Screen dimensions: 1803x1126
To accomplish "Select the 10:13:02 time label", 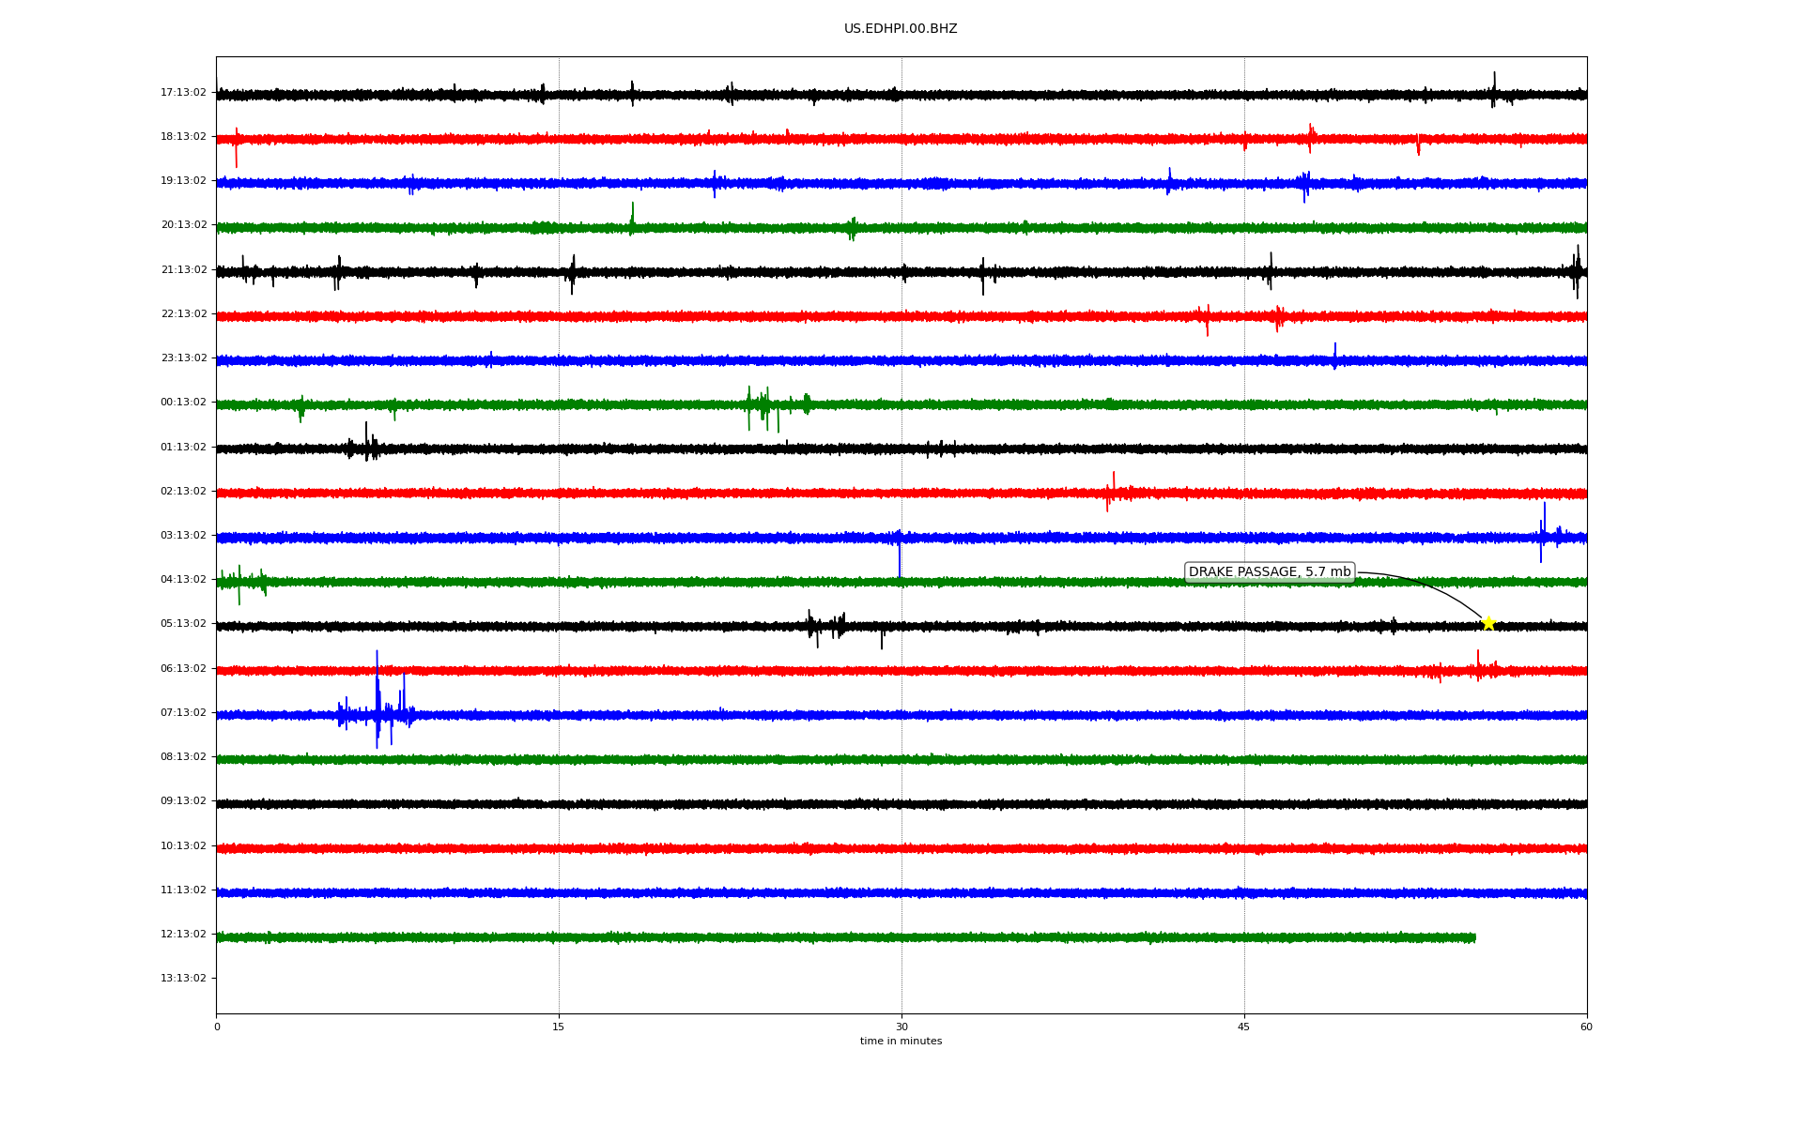I will [x=183, y=846].
